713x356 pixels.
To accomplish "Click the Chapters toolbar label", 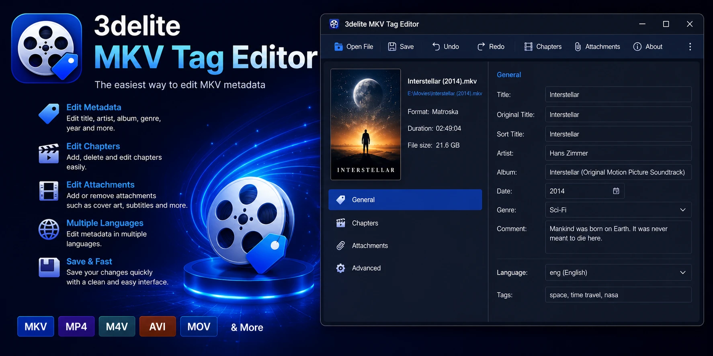I will coord(549,47).
